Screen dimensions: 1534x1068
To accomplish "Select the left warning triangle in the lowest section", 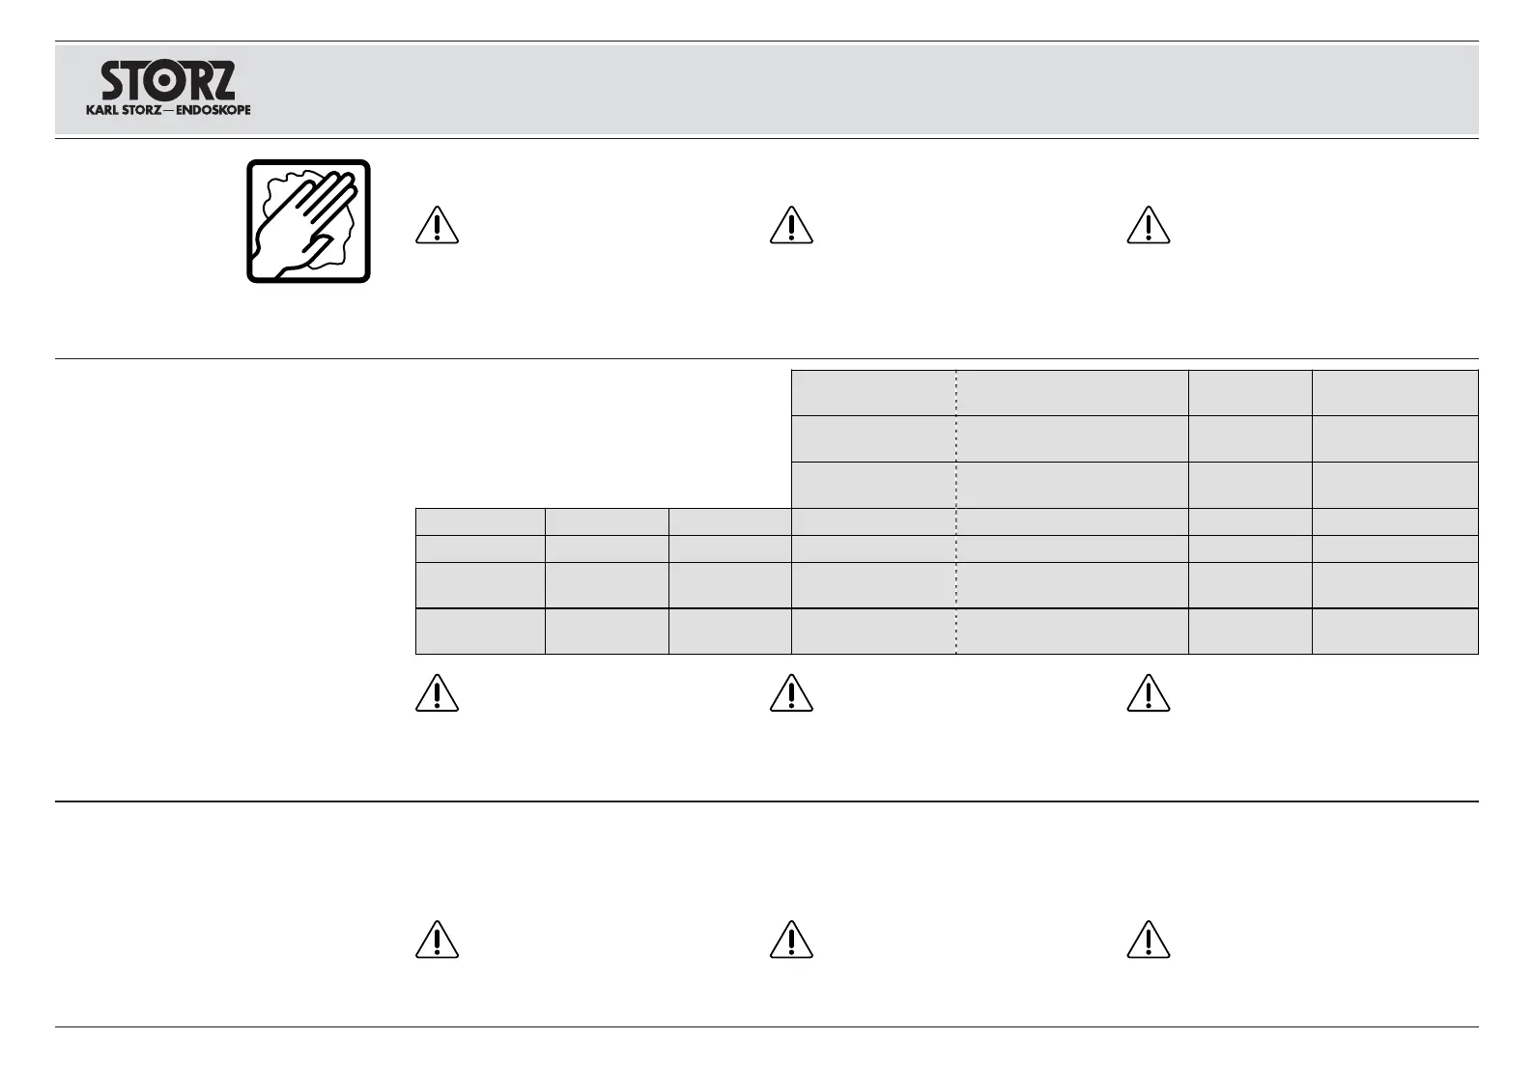I will pyautogui.click(x=437, y=940).
